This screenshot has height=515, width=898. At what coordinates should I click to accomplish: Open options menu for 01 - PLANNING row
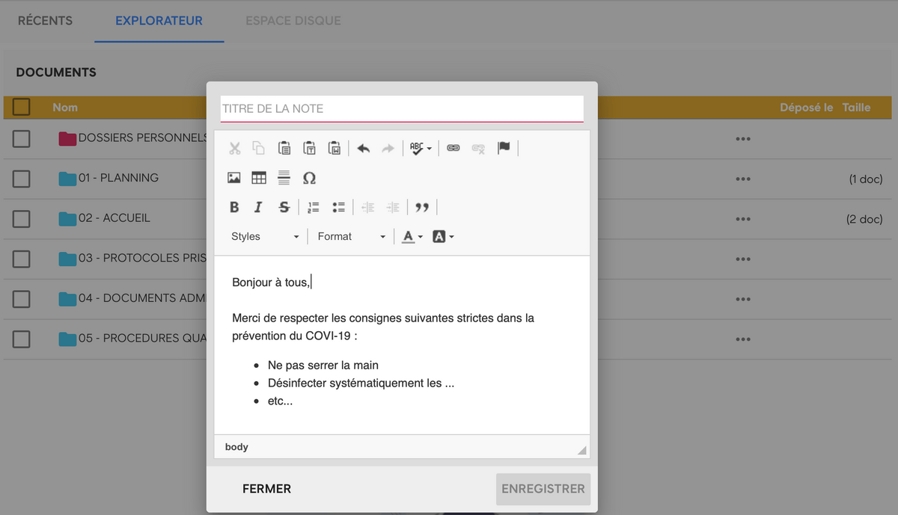pyautogui.click(x=742, y=179)
